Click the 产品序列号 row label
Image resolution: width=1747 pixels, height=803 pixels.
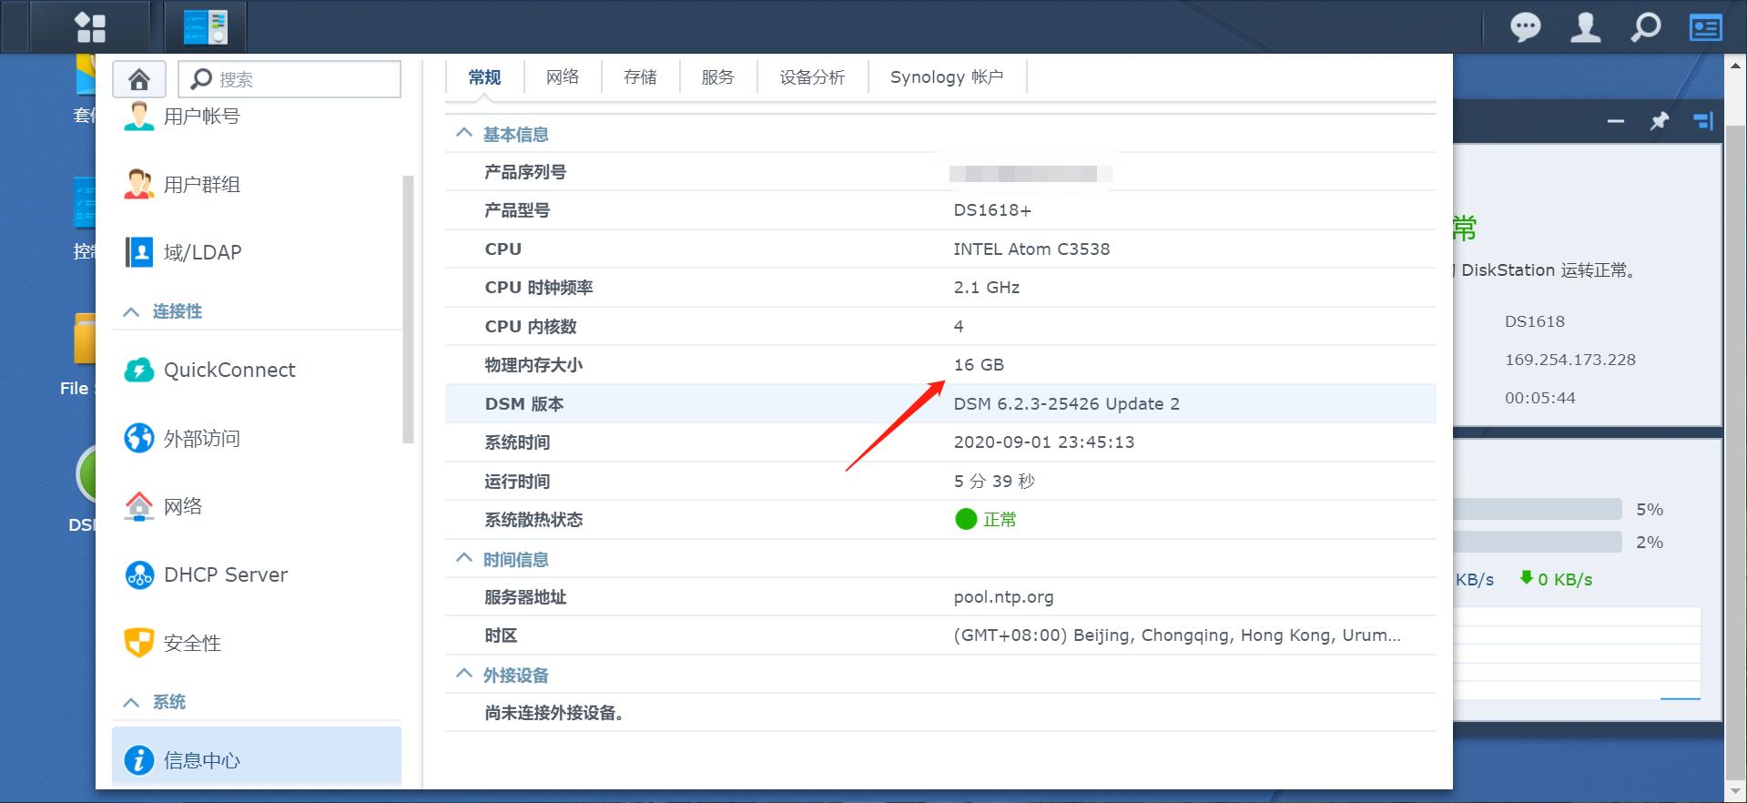point(525,172)
